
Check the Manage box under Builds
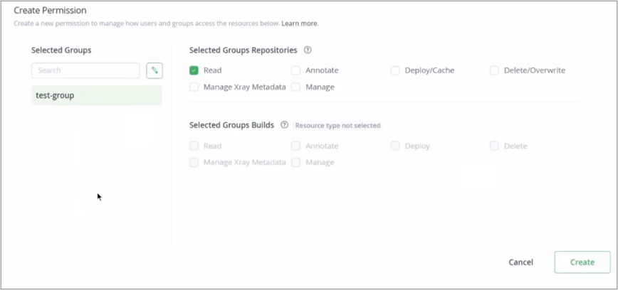pyautogui.click(x=295, y=162)
